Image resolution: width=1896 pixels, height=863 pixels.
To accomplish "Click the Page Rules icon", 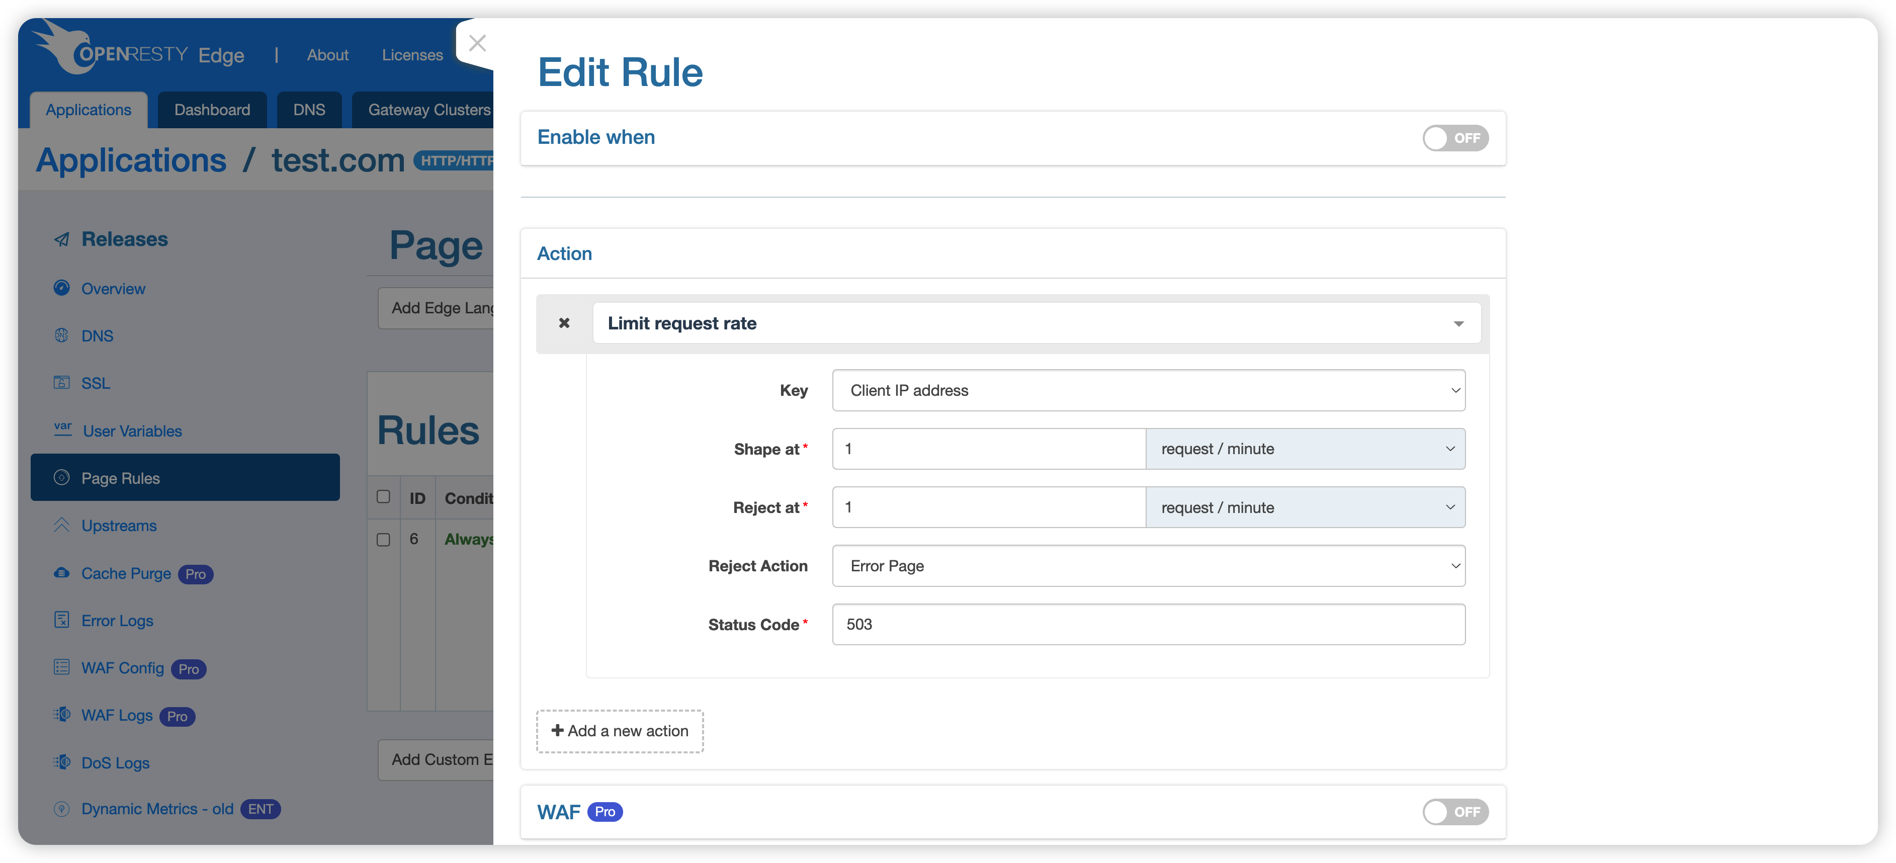I will coord(62,477).
